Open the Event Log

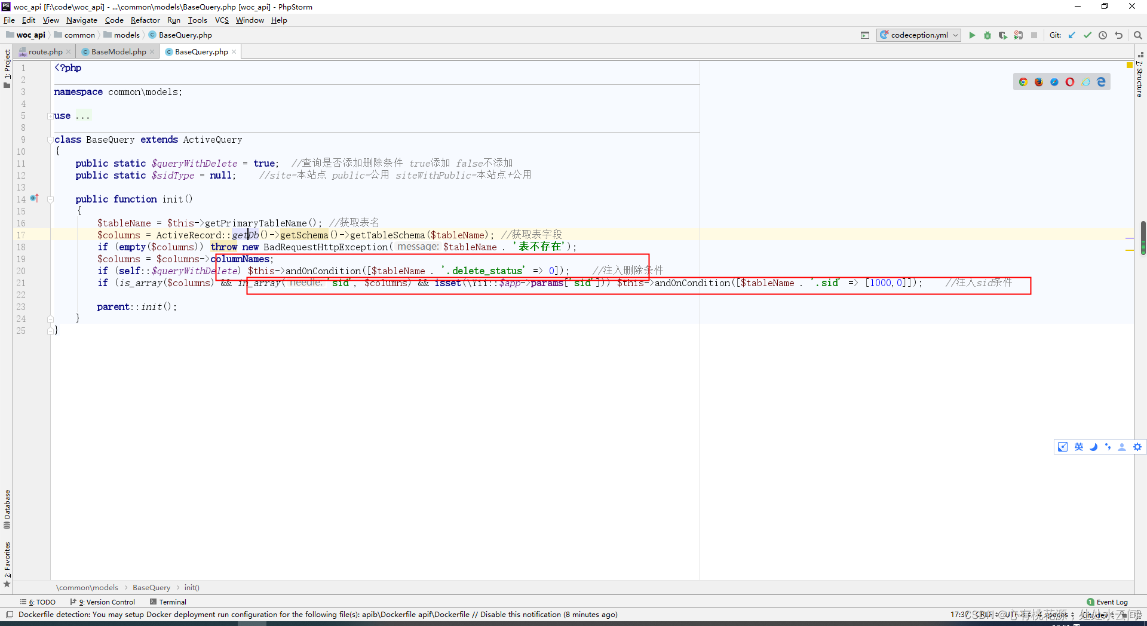click(1108, 602)
